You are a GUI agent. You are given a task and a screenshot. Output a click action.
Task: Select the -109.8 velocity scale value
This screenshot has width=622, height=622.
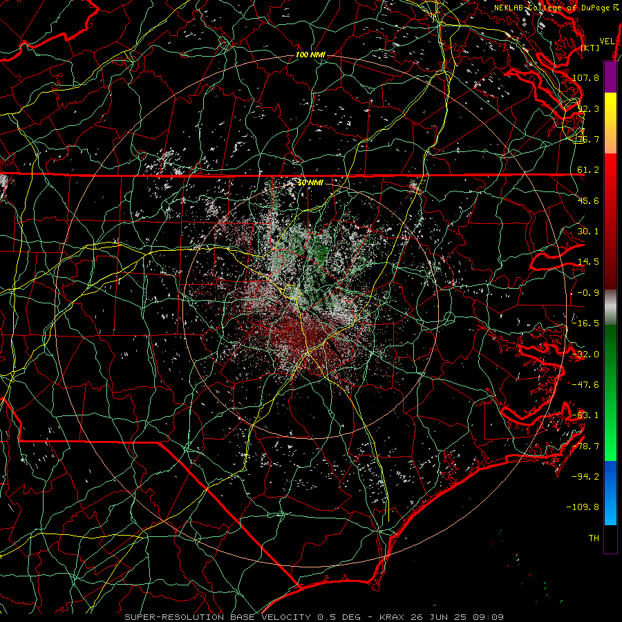point(583,507)
